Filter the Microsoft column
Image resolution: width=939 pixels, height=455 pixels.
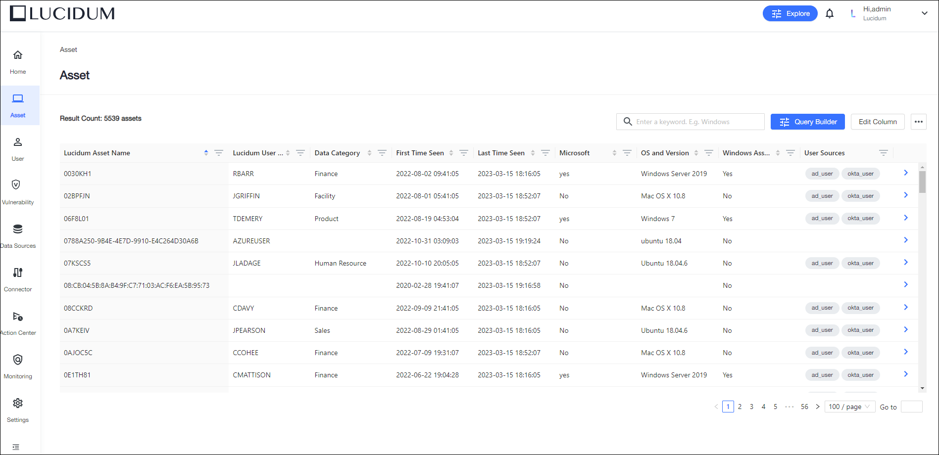click(627, 153)
